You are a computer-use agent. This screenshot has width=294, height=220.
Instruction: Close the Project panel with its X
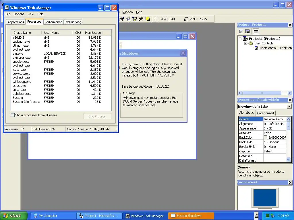point(290,25)
